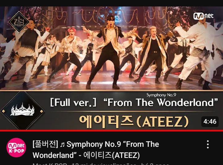Click the blond dancer in long coat
This screenshot has width=223, height=165.
coord(152,55)
